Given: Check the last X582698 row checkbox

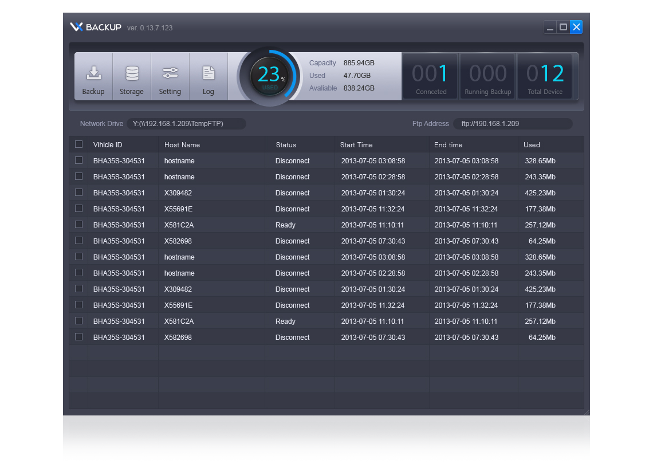Looking at the screenshot, I should click(78, 337).
